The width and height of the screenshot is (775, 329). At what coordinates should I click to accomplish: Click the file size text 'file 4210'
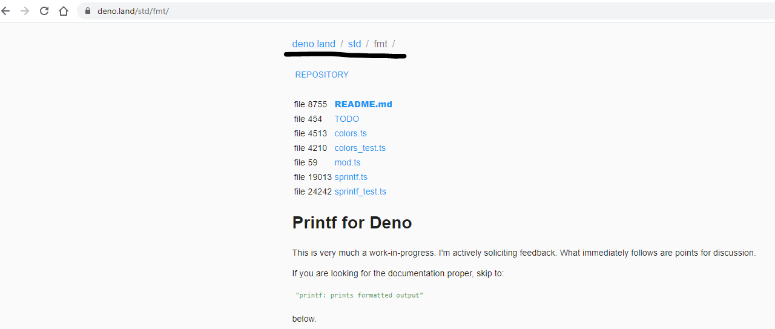tap(311, 148)
